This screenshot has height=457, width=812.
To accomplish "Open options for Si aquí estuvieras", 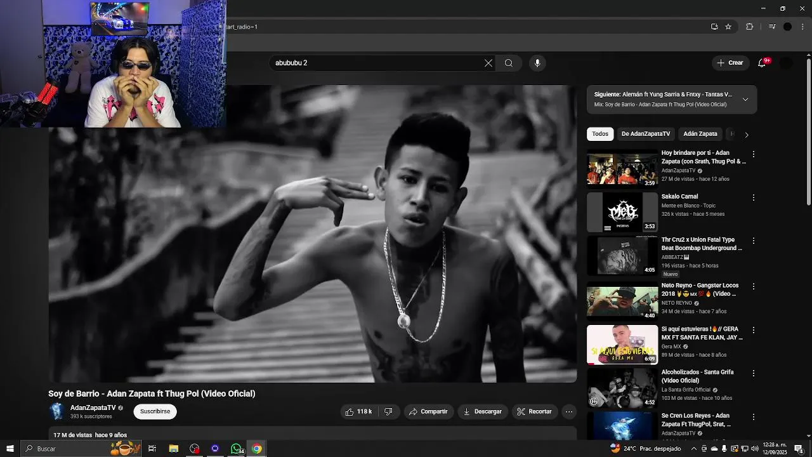I will point(754,330).
